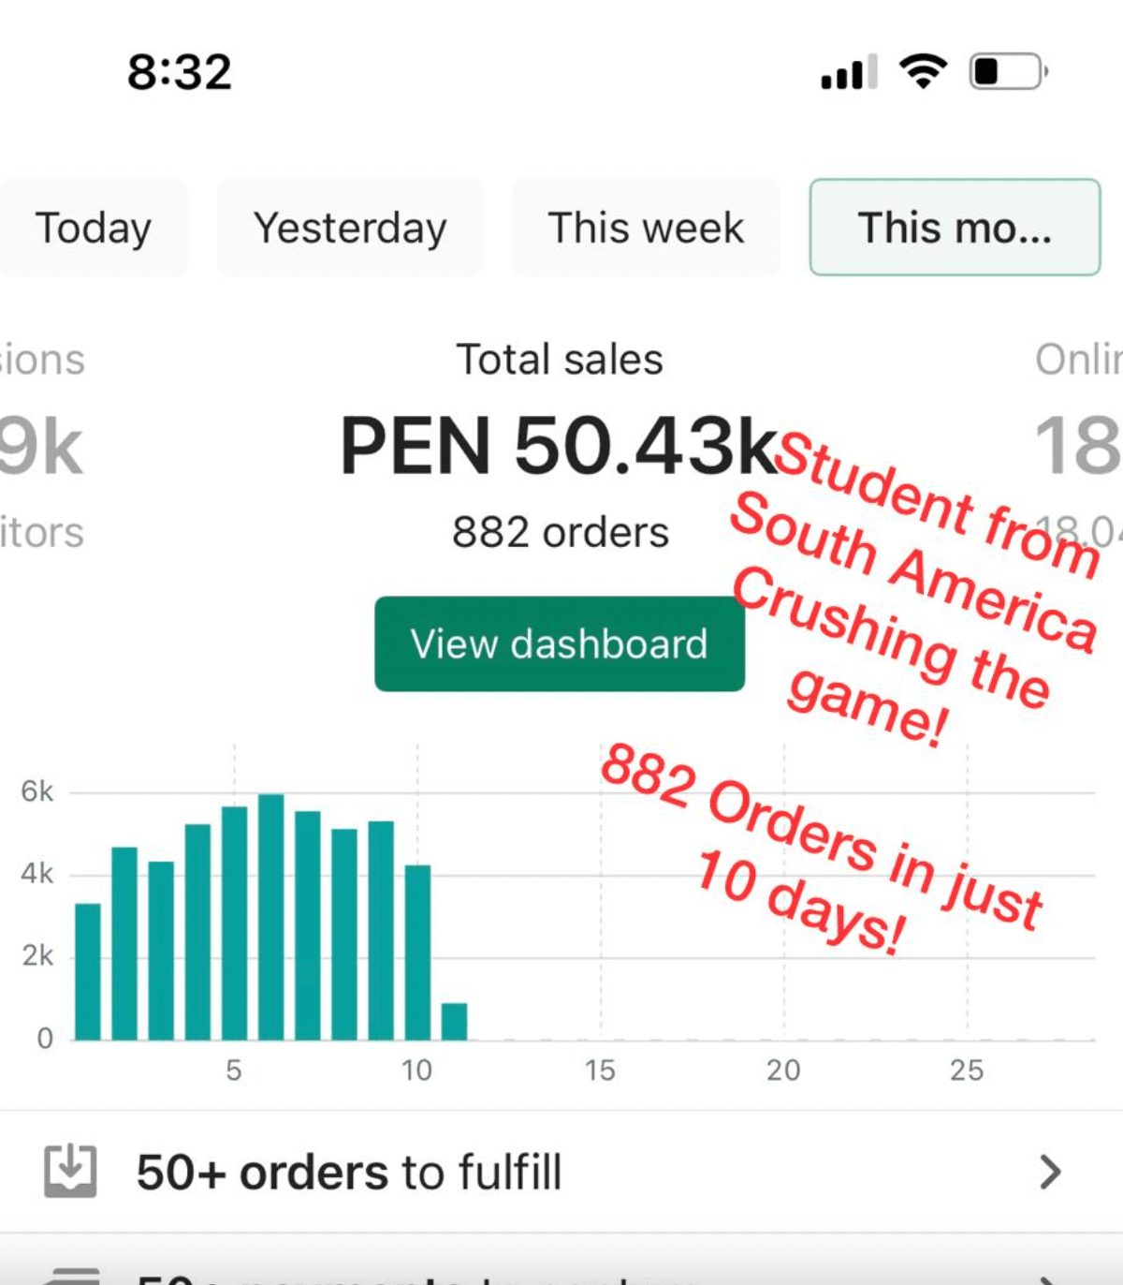
Task: Select the Today tab
Action: pyautogui.click(x=93, y=228)
